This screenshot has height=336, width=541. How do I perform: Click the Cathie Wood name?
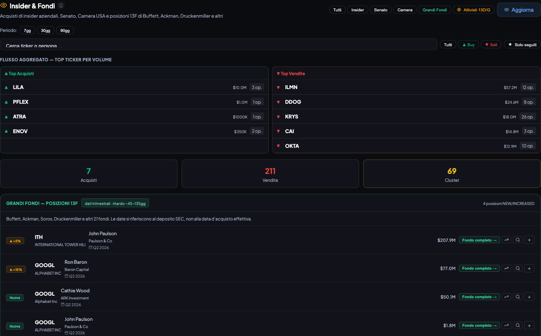pos(75,291)
